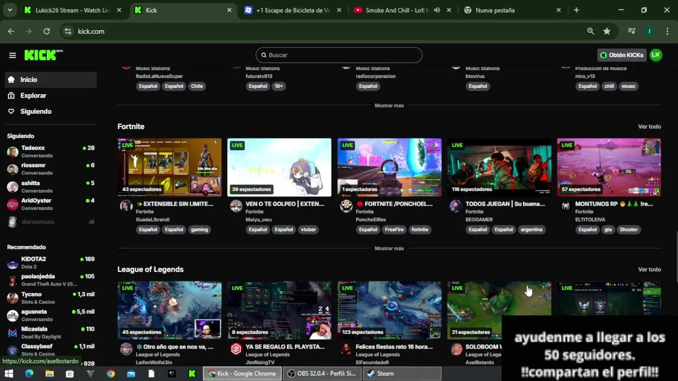Screen dimensions: 678x381
Task: Switch to Nueva pestaña tab
Action: coord(512,10)
